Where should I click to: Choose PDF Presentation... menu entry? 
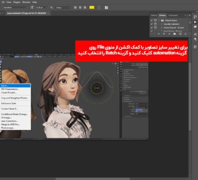(x=15, y=89)
